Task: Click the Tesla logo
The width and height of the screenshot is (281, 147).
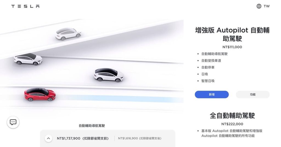Action: pos(25,6)
